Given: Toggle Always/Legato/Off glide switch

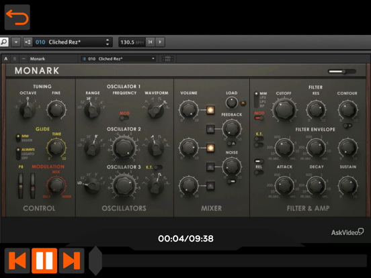Looking at the screenshot, I should (x=18, y=153).
